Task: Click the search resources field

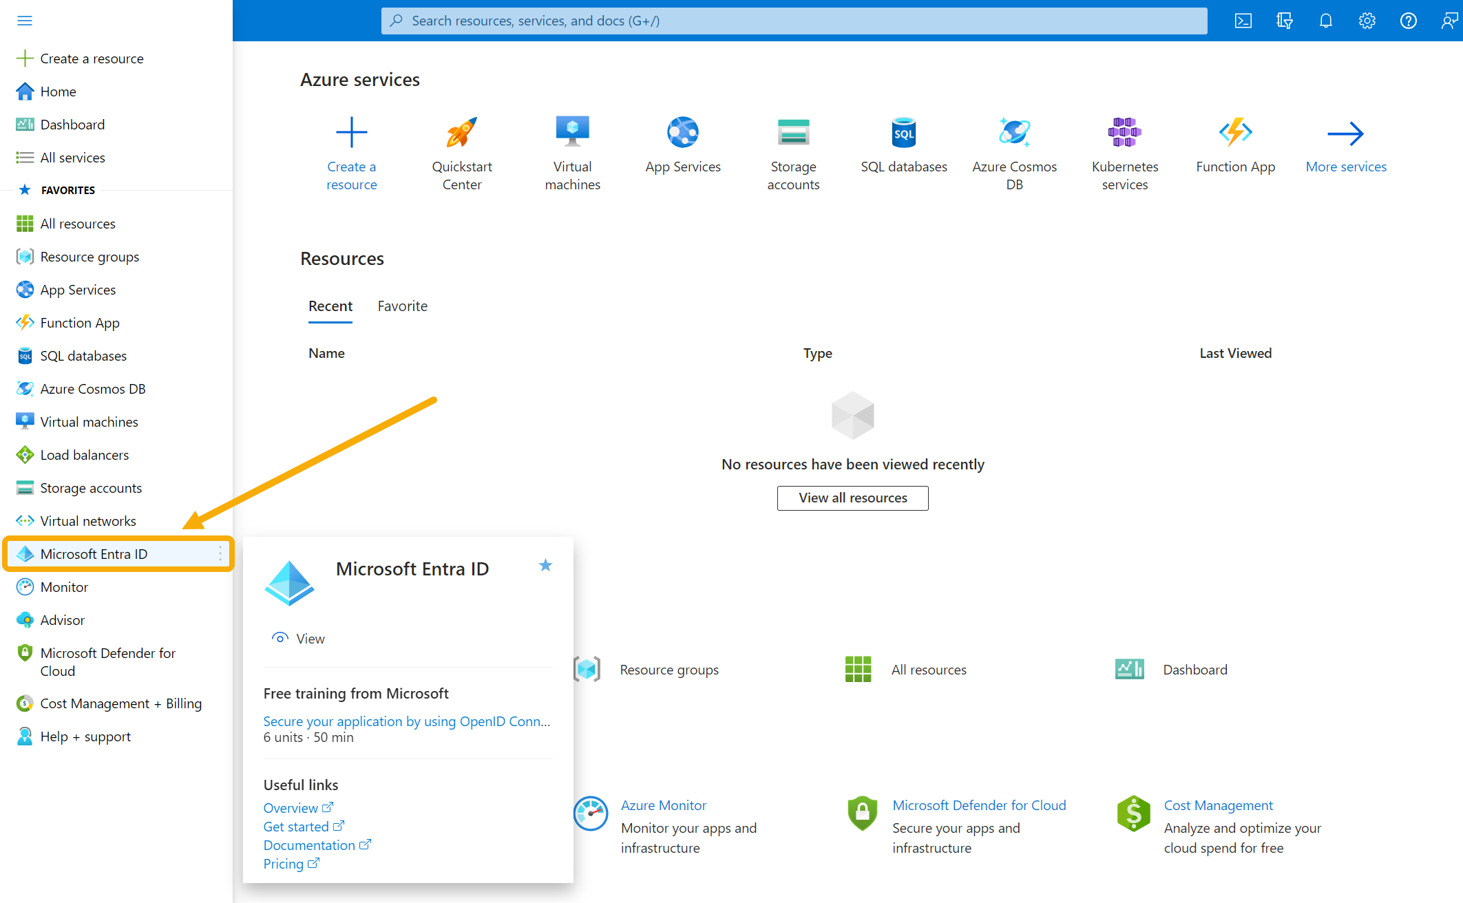Action: click(x=792, y=21)
